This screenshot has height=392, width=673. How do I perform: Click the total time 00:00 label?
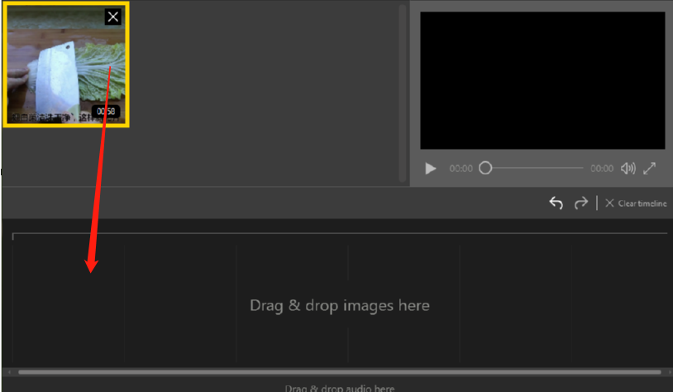pos(602,169)
